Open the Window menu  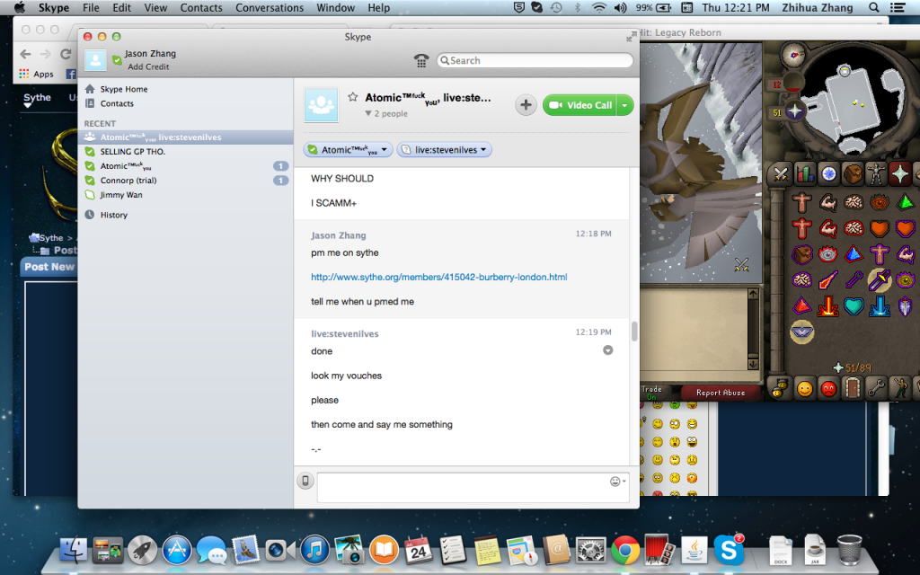(336, 7)
